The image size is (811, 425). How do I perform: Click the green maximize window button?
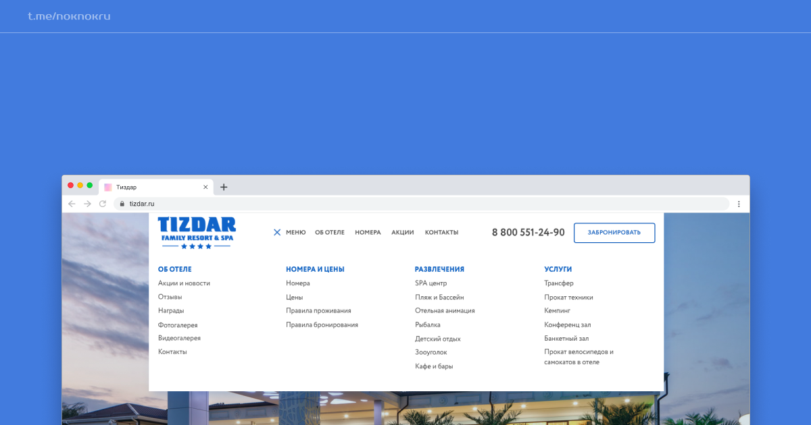(x=89, y=185)
